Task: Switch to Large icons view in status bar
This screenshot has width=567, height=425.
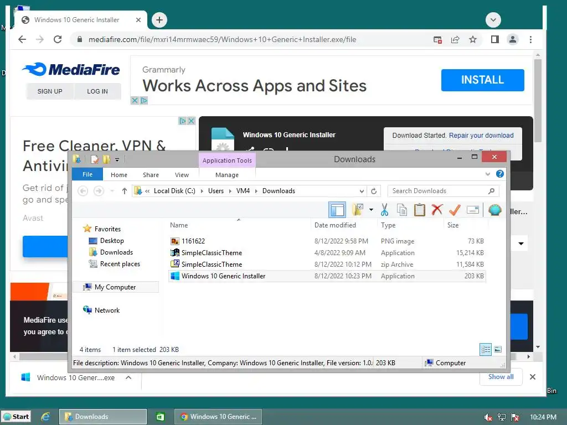Action: [498, 349]
